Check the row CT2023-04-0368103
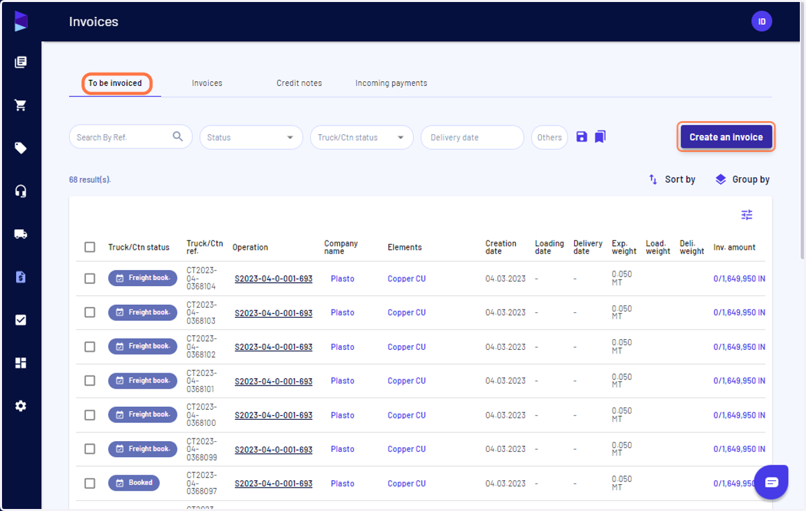Image resolution: width=806 pixels, height=511 pixels. (90, 312)
